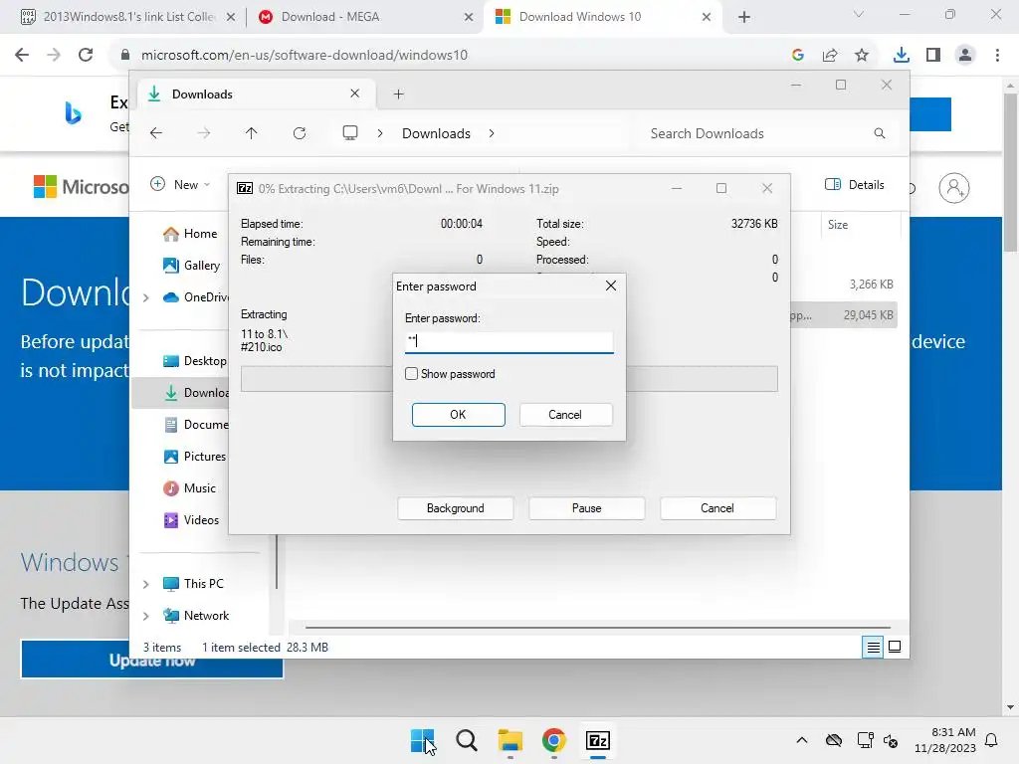Open the Chrome three-dot menu
This screenshot has width=1019, height=764.
click(x=997, y=56)
